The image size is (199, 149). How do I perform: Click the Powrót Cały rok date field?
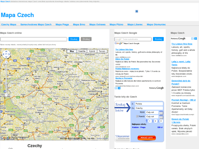tap(152, 117)
